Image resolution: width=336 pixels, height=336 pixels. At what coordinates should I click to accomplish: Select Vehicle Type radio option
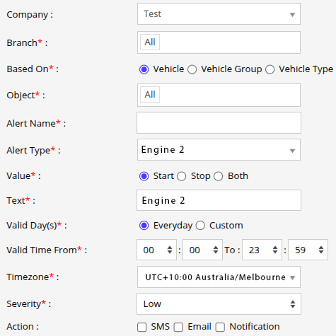(x=270, y=69)
